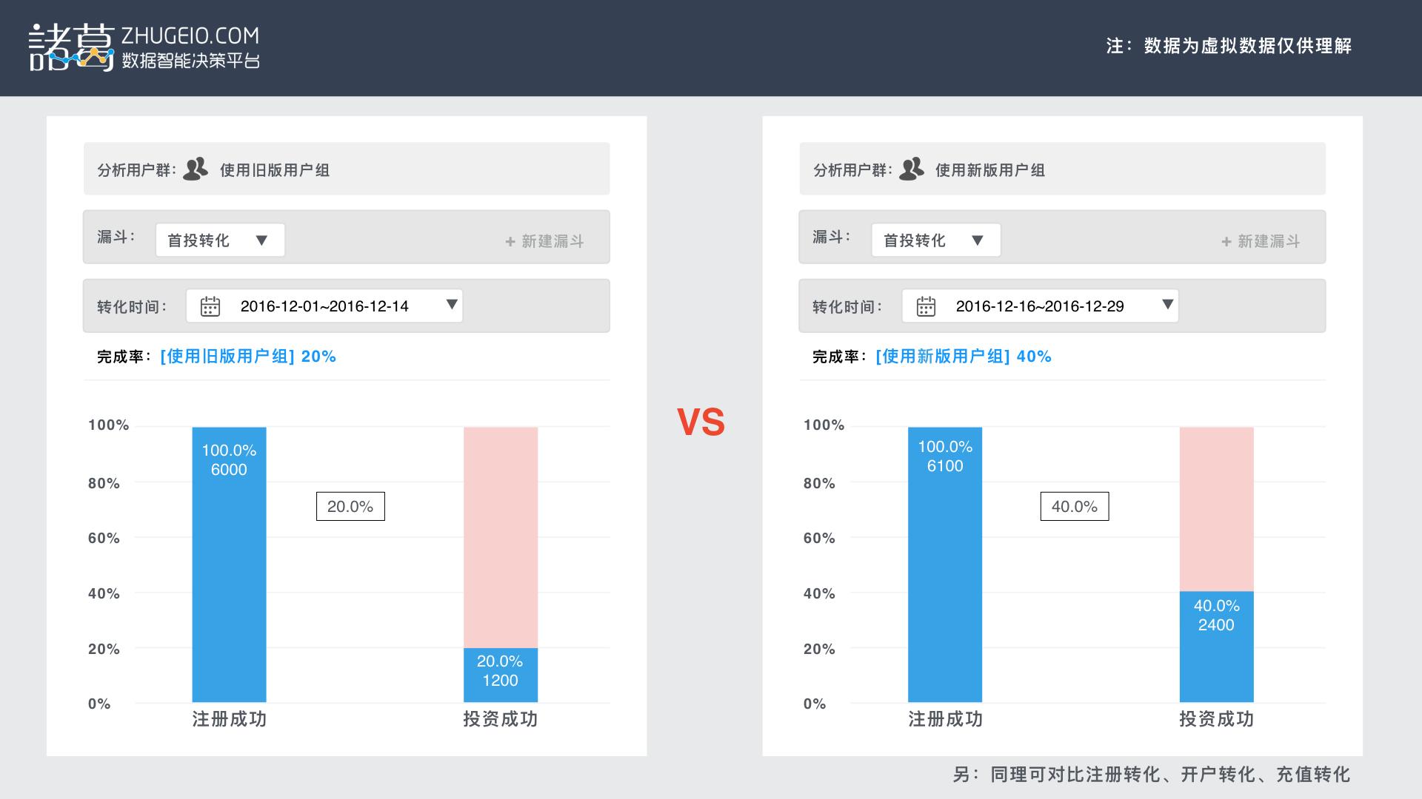Click the 首投转化 funnel icon left panel

tap(216, 240)
